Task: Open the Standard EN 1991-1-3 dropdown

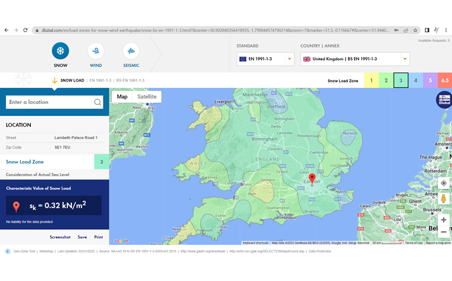Action: (265, 59)
